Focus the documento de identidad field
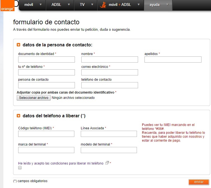The height and width of the screenshot is (188, 211). tap(46, 60)
